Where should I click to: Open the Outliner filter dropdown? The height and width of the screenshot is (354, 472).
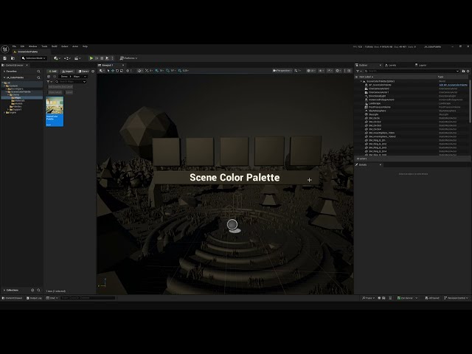(359, 71)
